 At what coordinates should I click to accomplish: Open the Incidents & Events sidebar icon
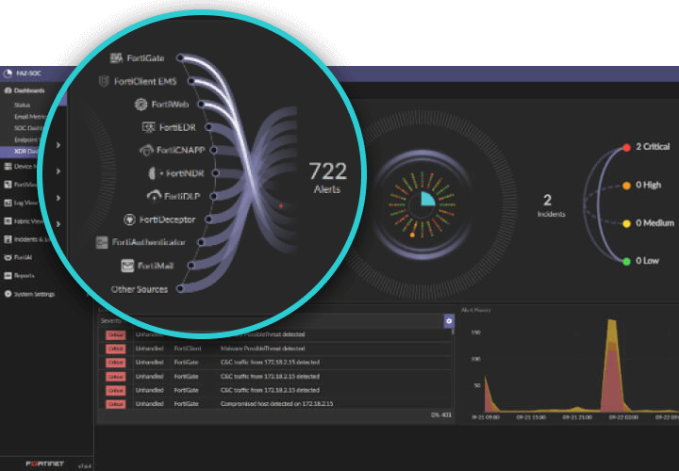point(8,239)
